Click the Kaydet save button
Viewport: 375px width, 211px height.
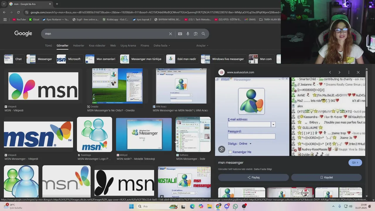[x=326, y=177]
